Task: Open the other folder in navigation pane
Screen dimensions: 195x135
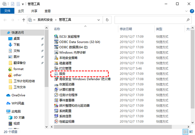Action: (17, 75)
